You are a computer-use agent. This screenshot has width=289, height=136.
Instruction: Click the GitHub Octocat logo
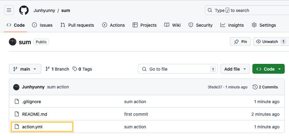point(24,10)
